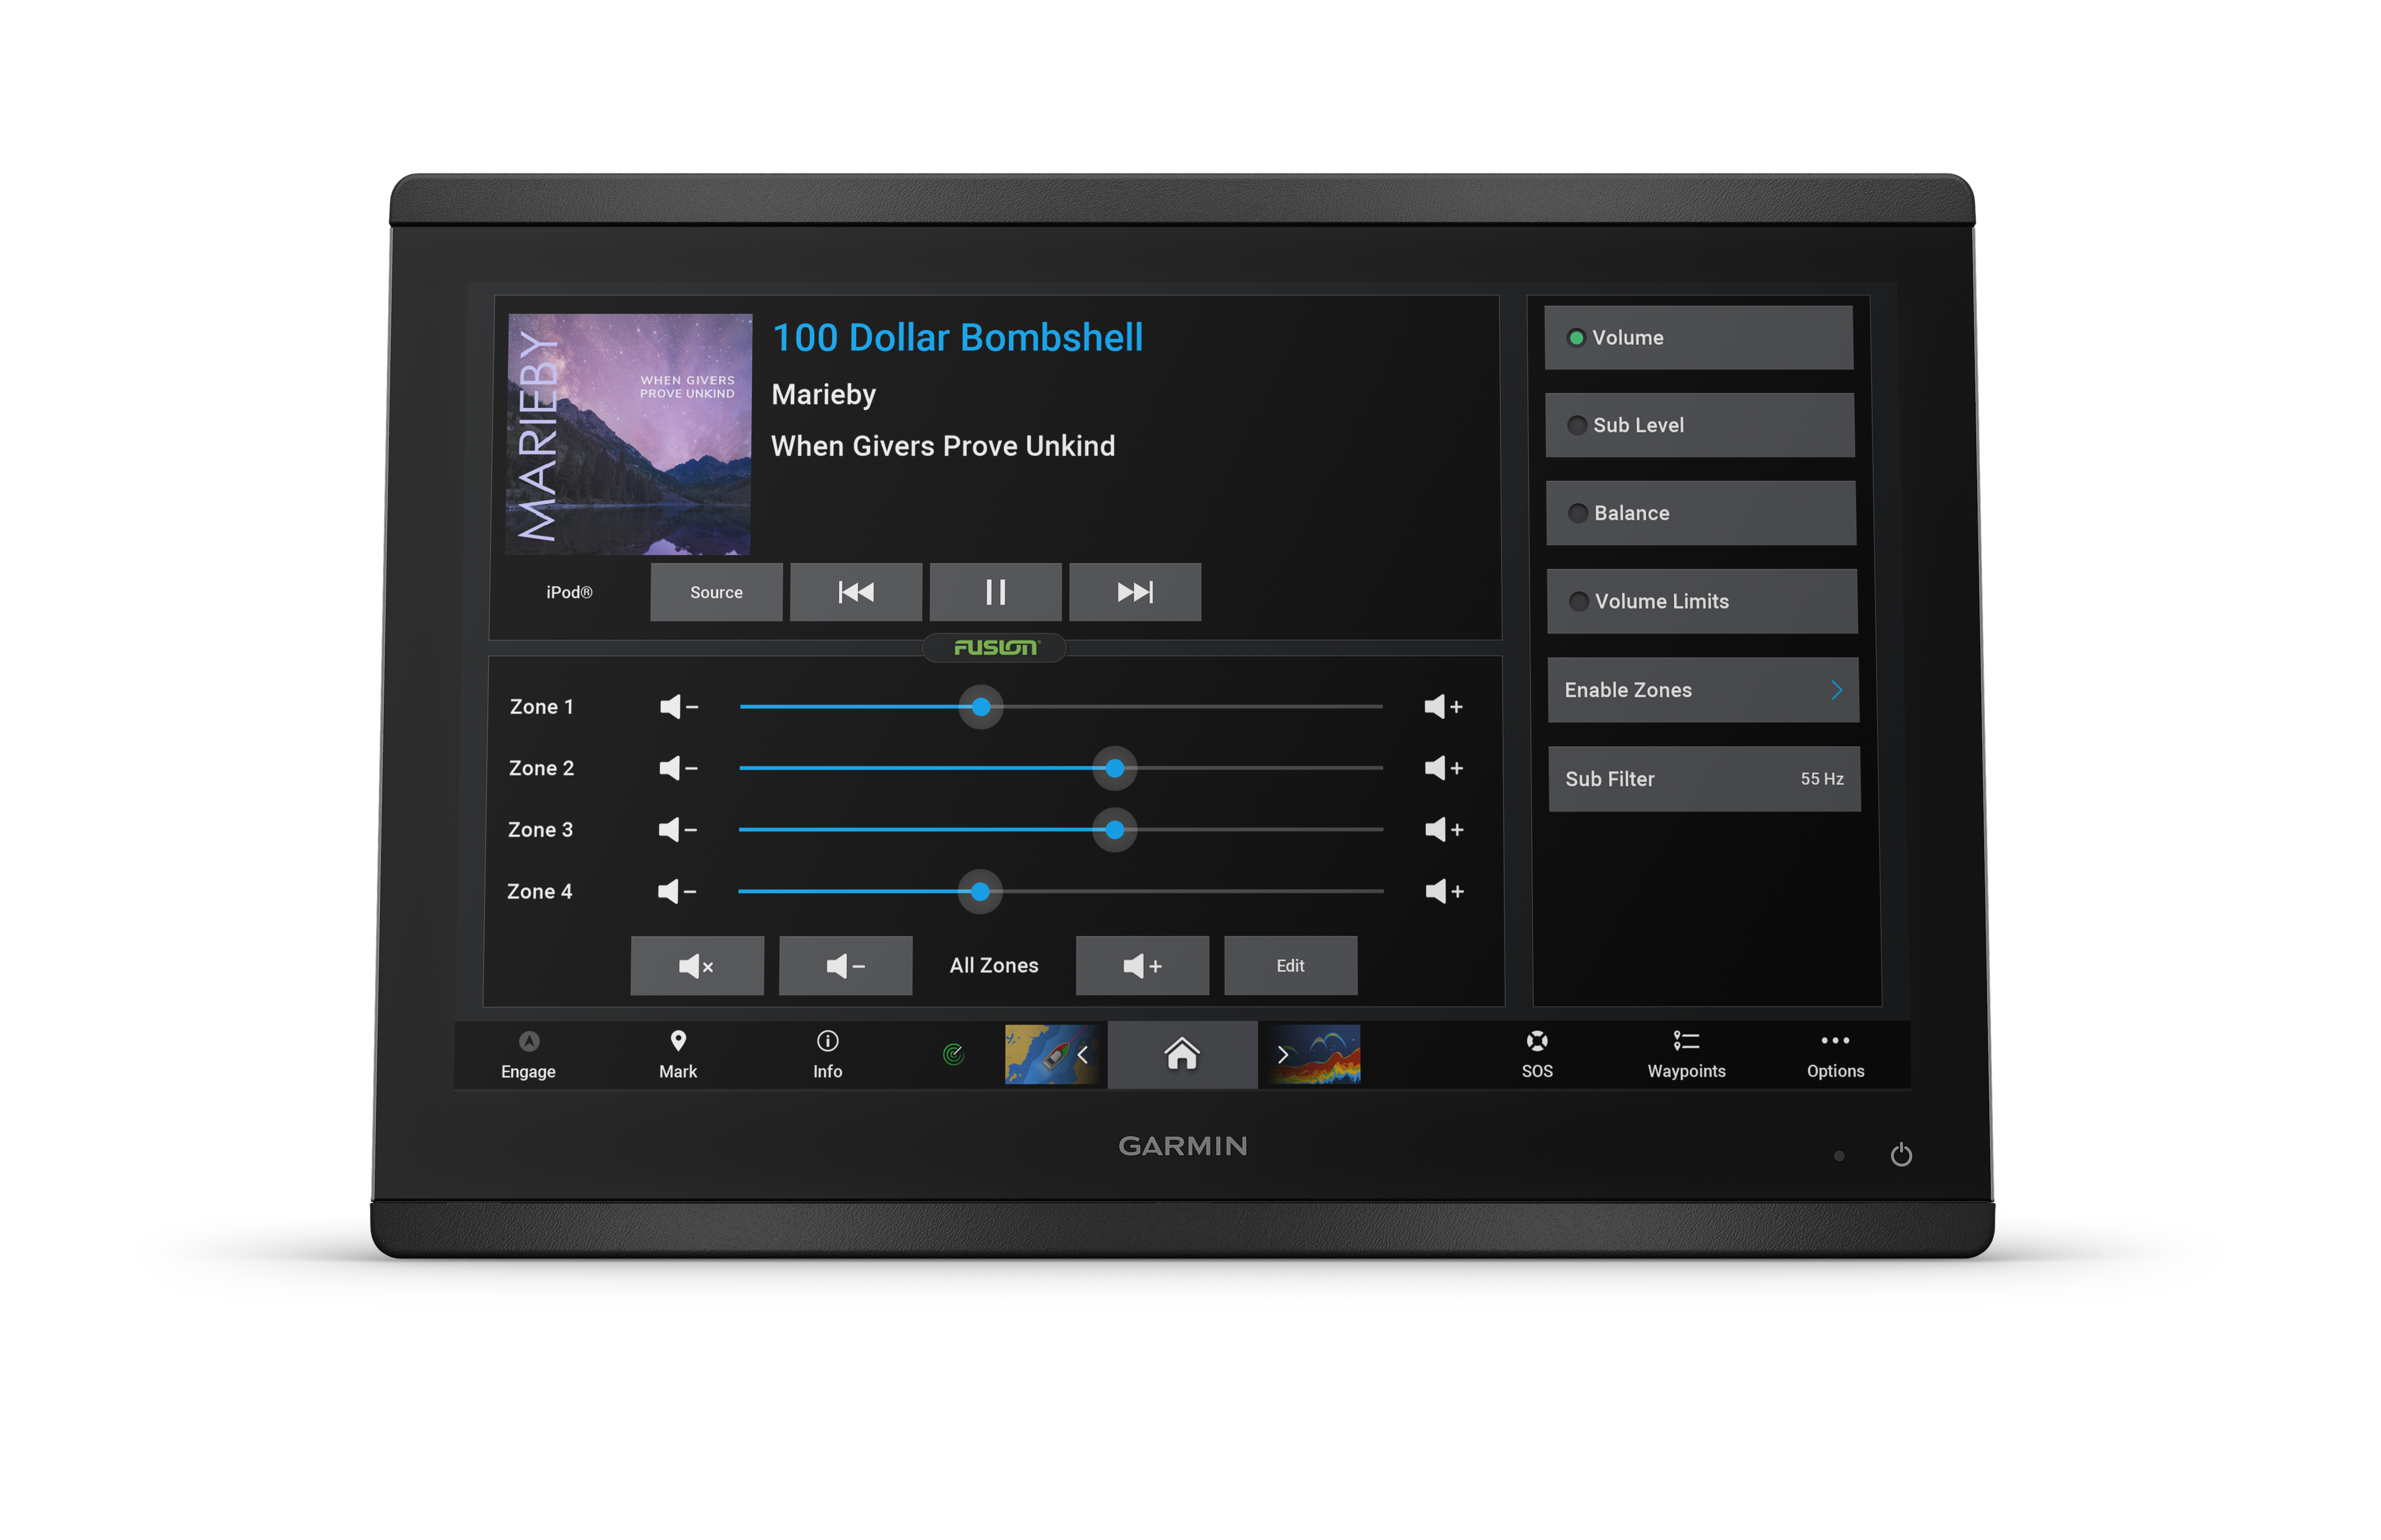
Task: Decrease Zone 1 volume
Action: click(x=678, y=707)
